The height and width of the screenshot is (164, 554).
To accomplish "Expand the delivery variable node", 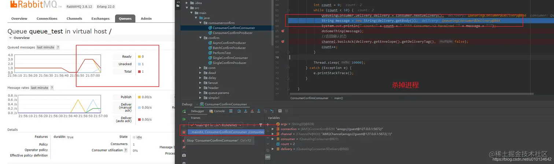I will [x=273, y=149].
